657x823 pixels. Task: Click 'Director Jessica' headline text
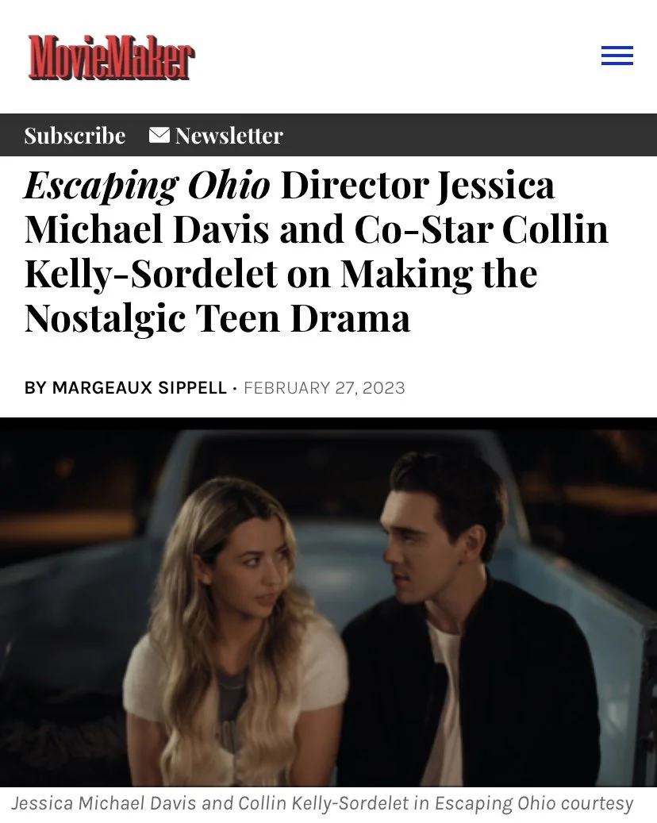[x=417, y=186]
